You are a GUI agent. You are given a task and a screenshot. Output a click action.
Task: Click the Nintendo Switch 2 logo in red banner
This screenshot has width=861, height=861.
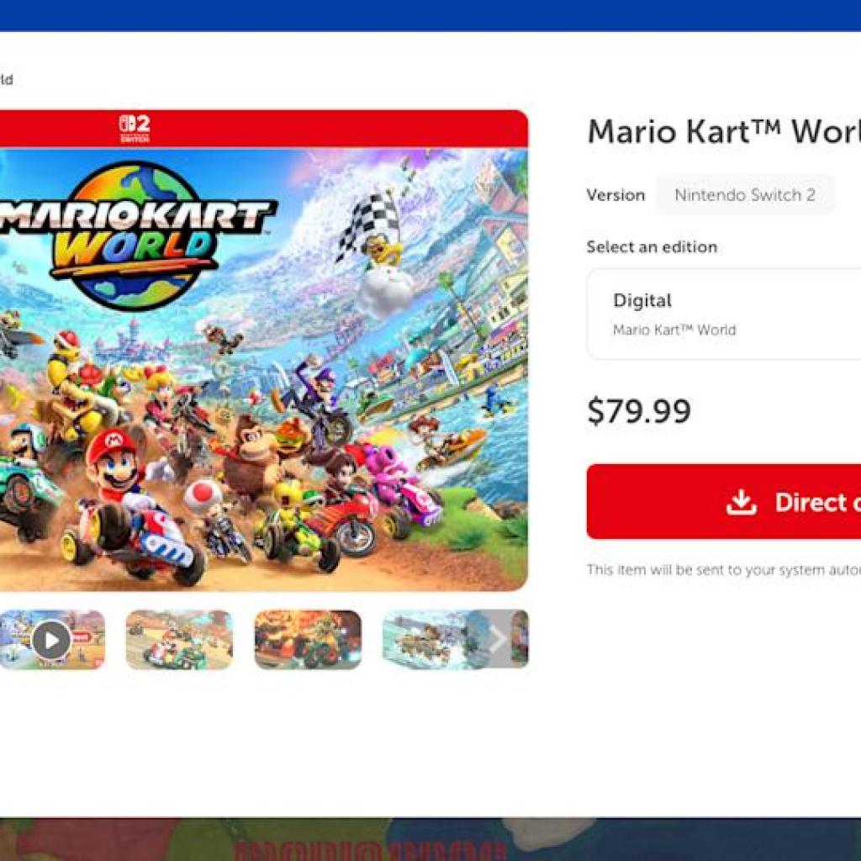pyautogui.click(x=135, y=129)
